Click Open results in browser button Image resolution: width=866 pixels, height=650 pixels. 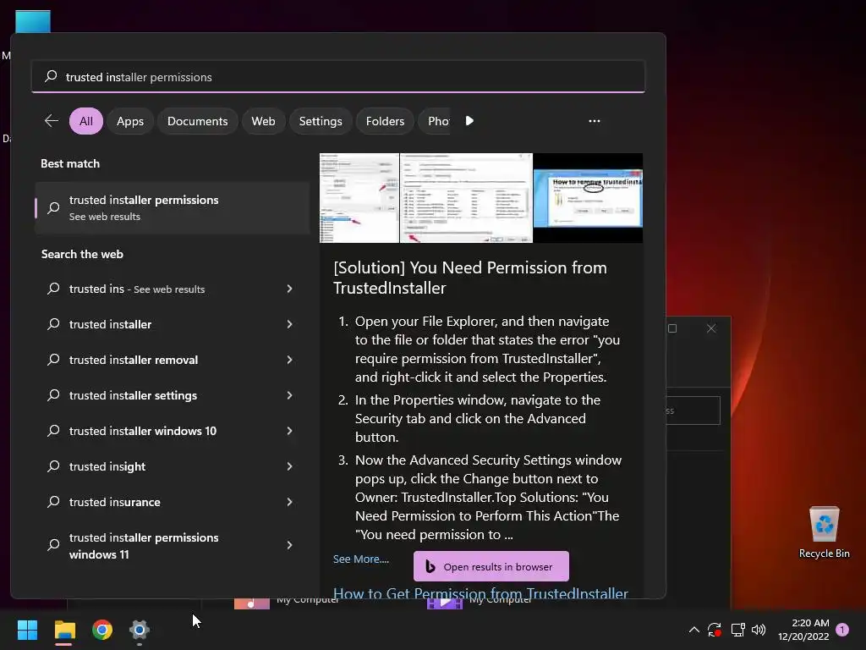pyautogui.click(x=491, y=566)
